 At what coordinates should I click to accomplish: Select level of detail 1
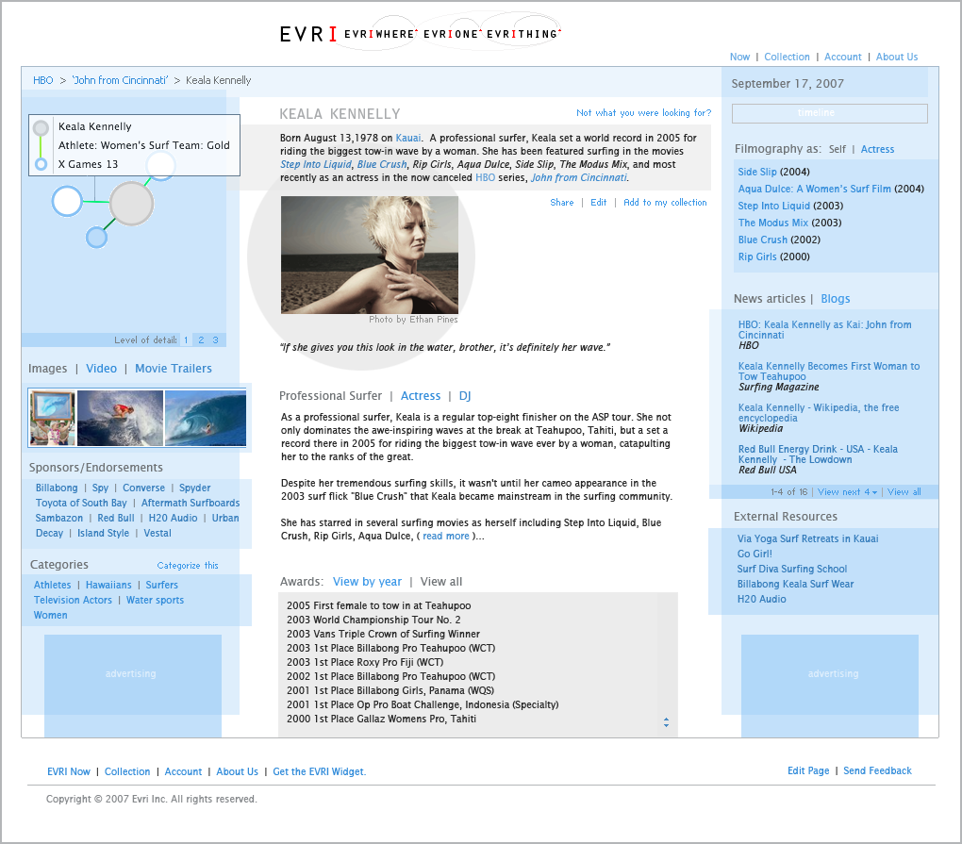click(186, 339)
